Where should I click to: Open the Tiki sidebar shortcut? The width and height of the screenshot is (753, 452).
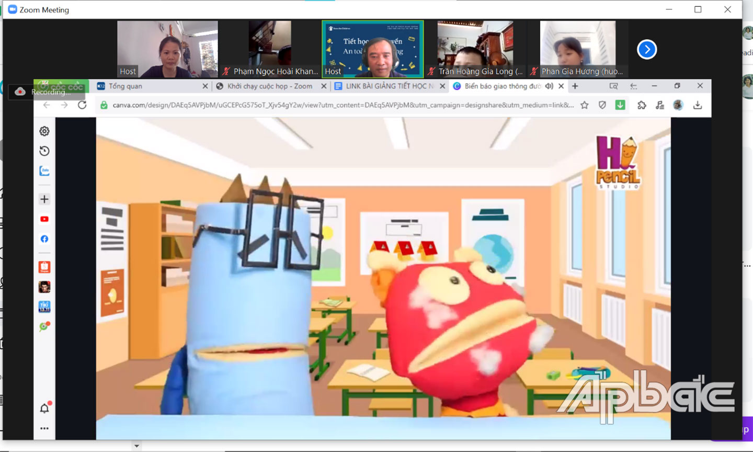[44, 307]
